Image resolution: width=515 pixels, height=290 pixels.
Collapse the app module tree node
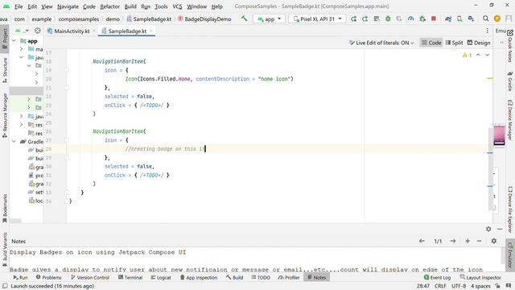coord(14,41)
